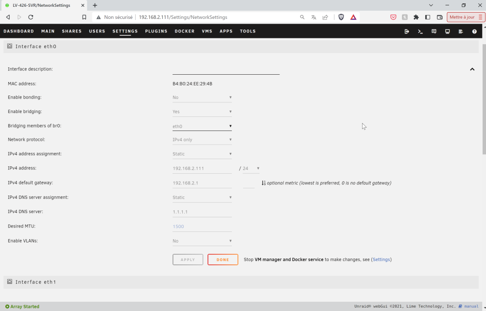Open the Unraid web terminal icon
Viewport: 486px width, 311px height.
[420, 31]
